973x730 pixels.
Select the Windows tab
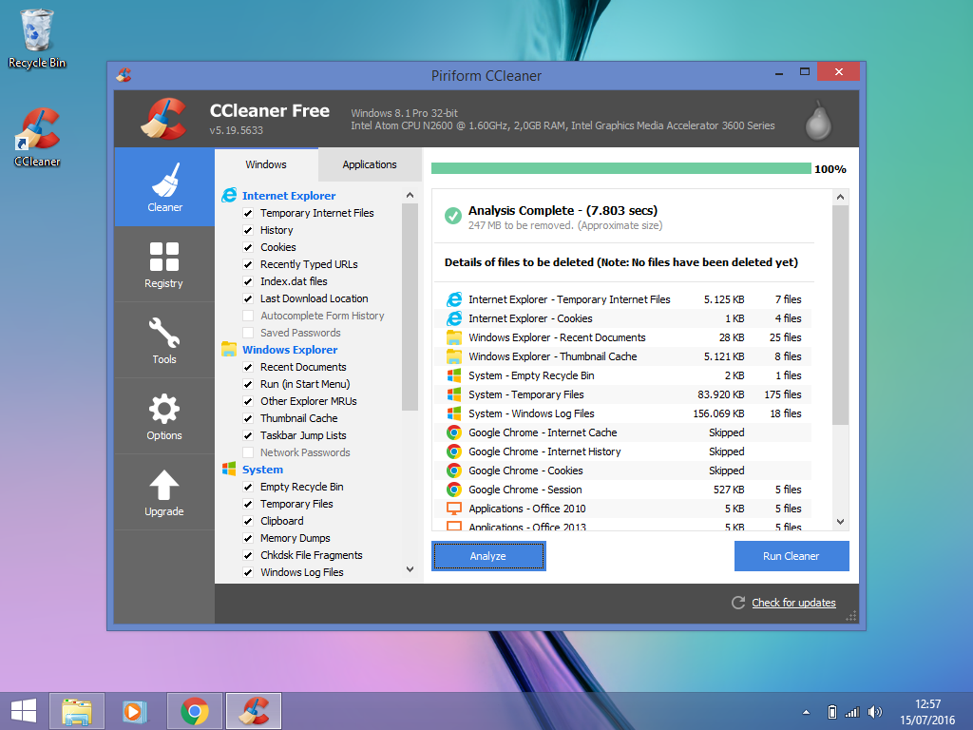265,163
